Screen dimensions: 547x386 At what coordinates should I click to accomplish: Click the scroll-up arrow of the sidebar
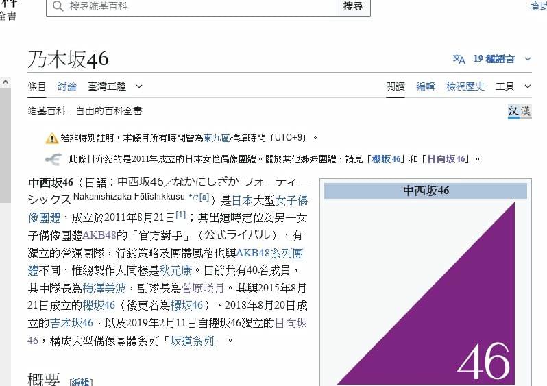[x=5, y=82]
